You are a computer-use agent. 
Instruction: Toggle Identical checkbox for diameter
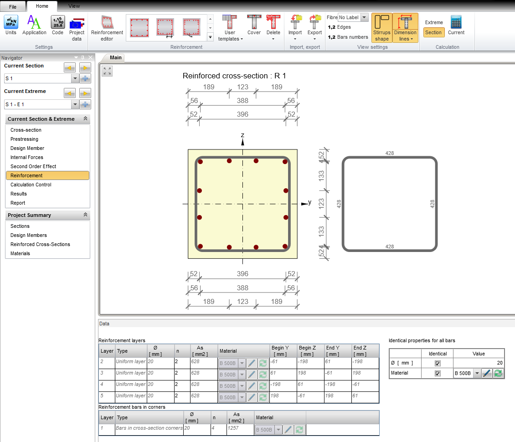438,363
